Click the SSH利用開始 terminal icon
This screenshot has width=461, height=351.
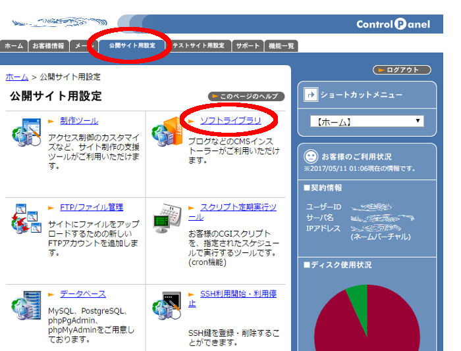click(x=167, y=306)
